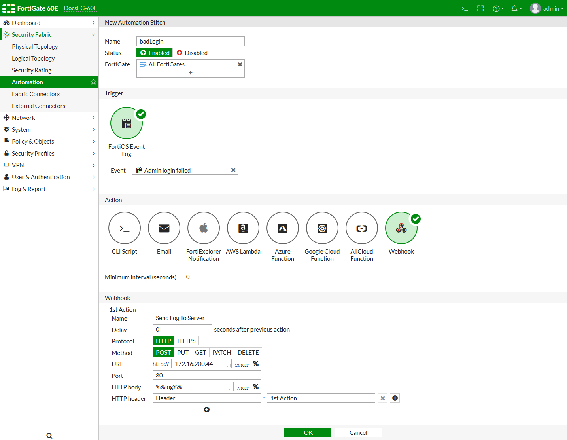
Task: Click the OK button
Action: 308,433
